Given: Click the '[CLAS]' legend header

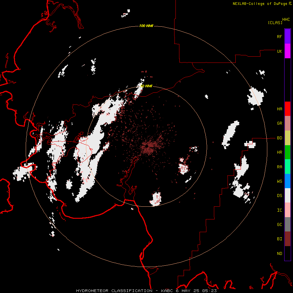Looking at the screenshot, I should pyautogui.click(x=275, y=22).
